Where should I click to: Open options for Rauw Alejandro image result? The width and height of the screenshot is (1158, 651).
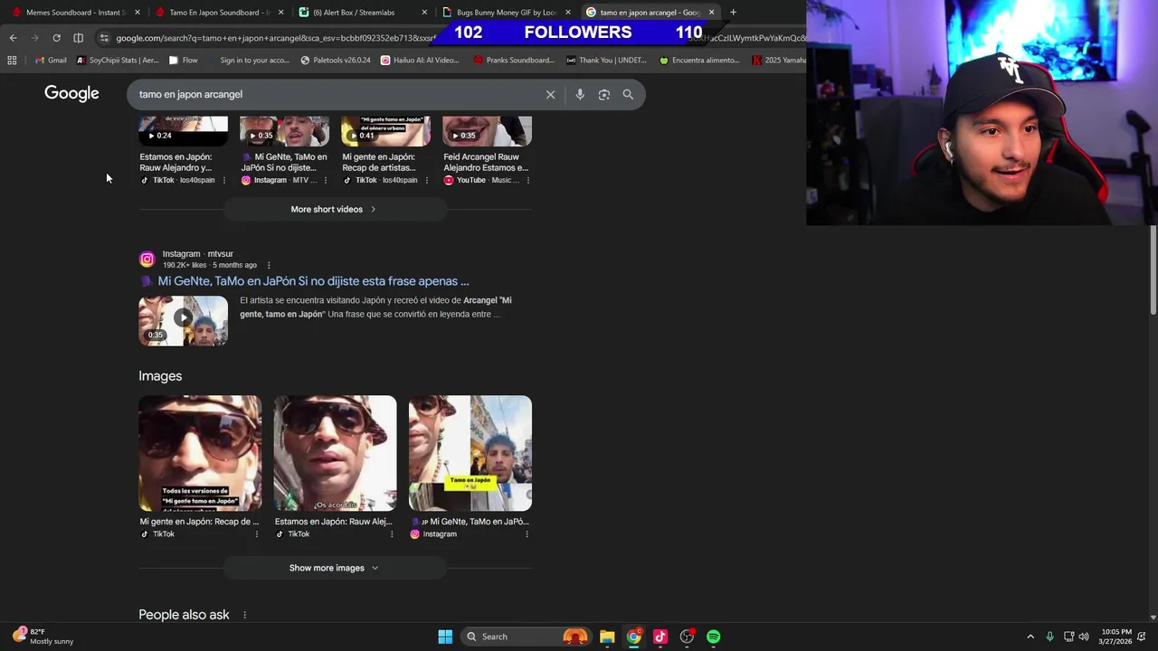click(x=392, y=534)
